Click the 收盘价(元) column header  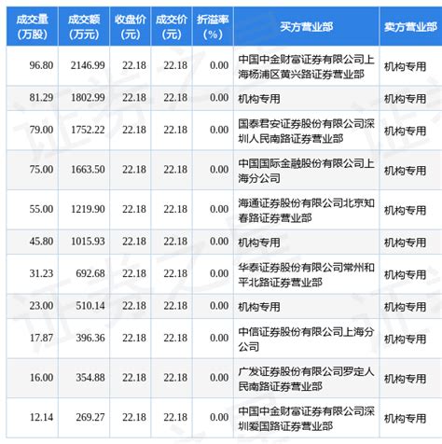130,26
